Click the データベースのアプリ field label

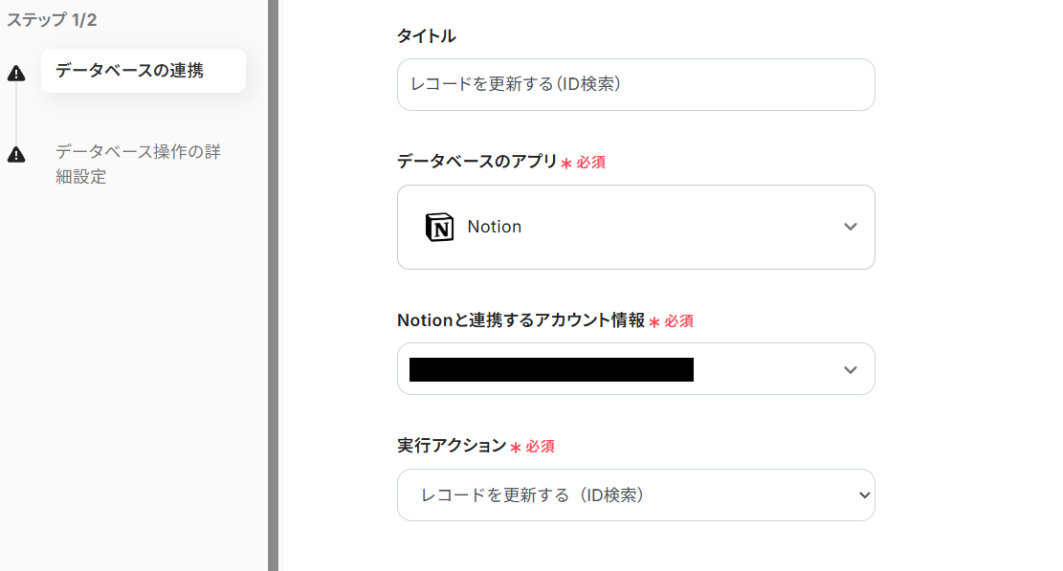pyautogui.click(x=476, y=162)
